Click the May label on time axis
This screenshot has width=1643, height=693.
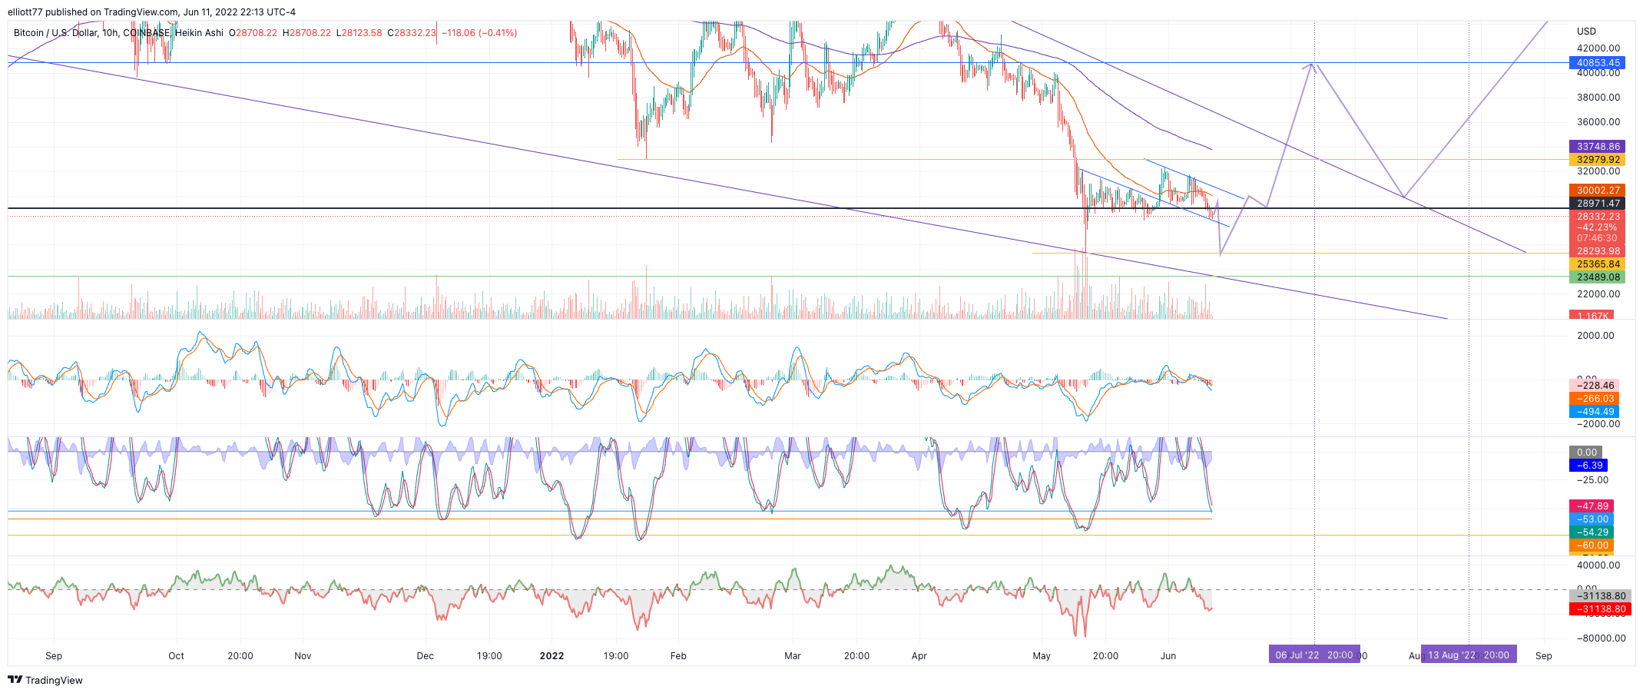(1042, 656)
